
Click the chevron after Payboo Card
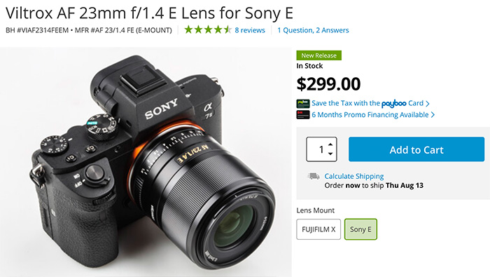(x=428, y=104)
